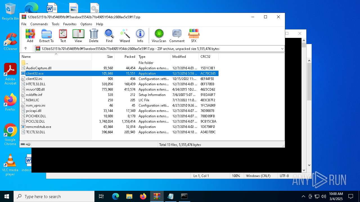360x202 pixels.
Task: Select PCICL32.DLL in the file list
Action: pyautogui.click(x=119, y=121)
